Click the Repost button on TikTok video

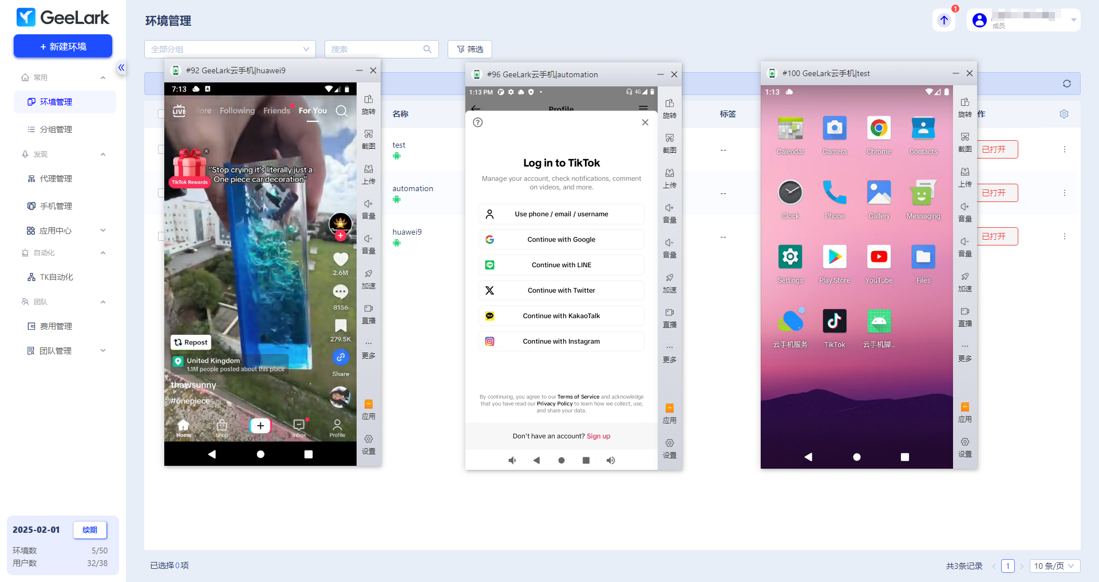pyautogui.click(x=191, y=342)
